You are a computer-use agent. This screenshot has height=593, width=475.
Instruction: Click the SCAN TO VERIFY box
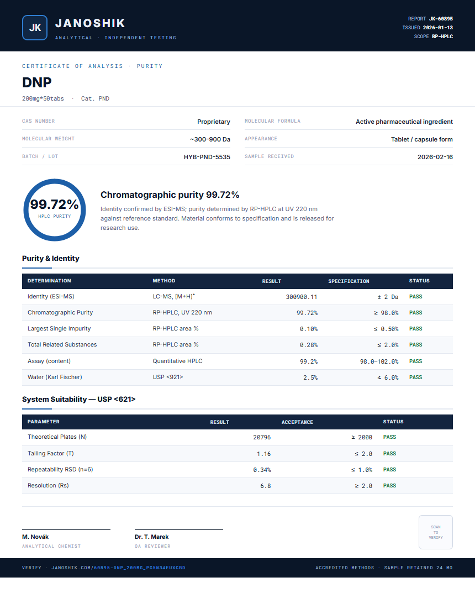pos(435,532)
